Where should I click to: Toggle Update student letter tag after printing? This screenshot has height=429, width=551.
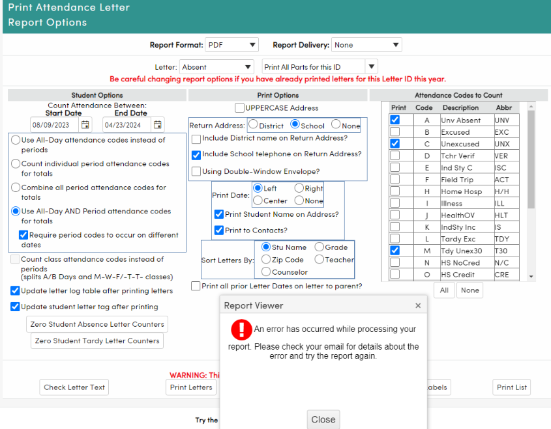pyautogui.click(x=15, y=307)
